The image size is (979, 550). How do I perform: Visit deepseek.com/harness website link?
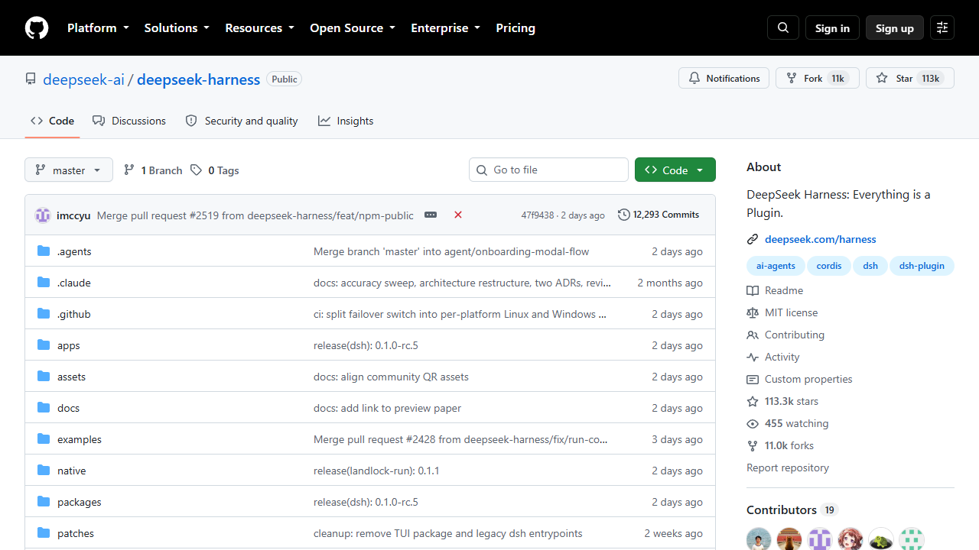pyautogui.click(x=821, y=239)
